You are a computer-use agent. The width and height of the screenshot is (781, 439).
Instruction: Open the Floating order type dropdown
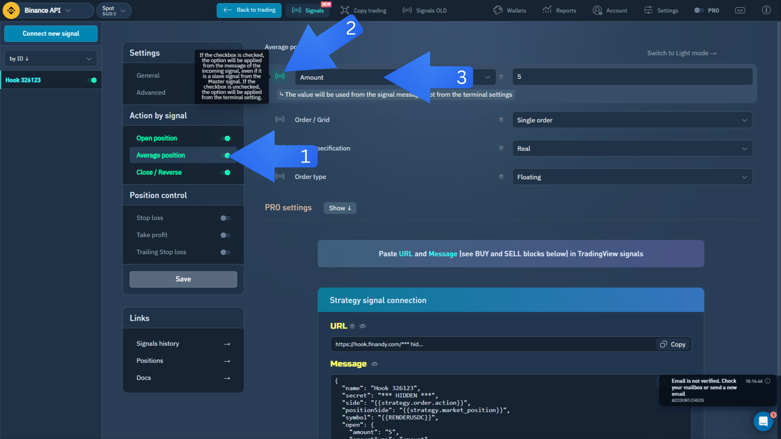632,177
